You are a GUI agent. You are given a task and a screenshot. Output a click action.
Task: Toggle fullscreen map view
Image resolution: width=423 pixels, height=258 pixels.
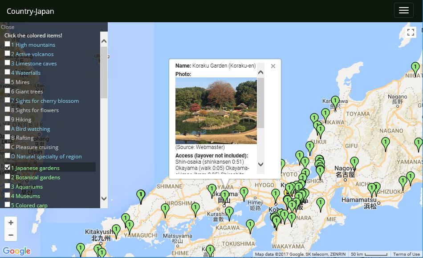pos(411,32)
